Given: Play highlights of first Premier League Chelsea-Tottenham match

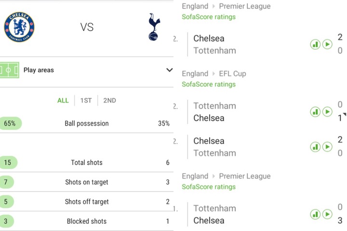Looking at the screenshot, I should [x=327, y=44].
